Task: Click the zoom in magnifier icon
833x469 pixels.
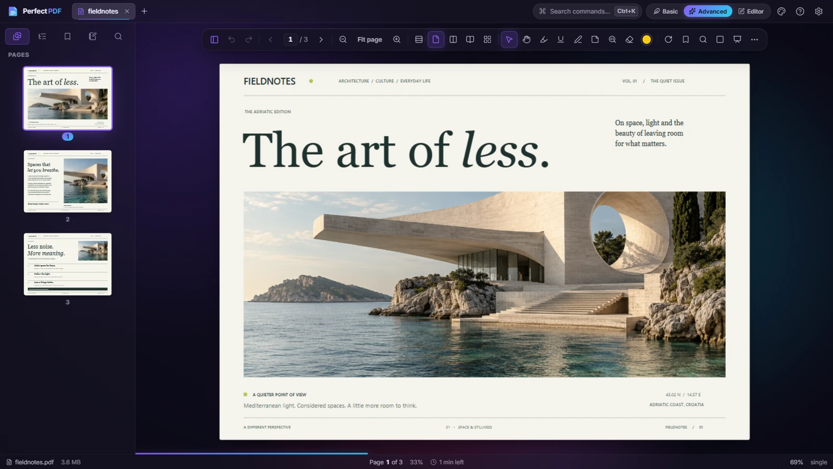Action: click(397, 40)
